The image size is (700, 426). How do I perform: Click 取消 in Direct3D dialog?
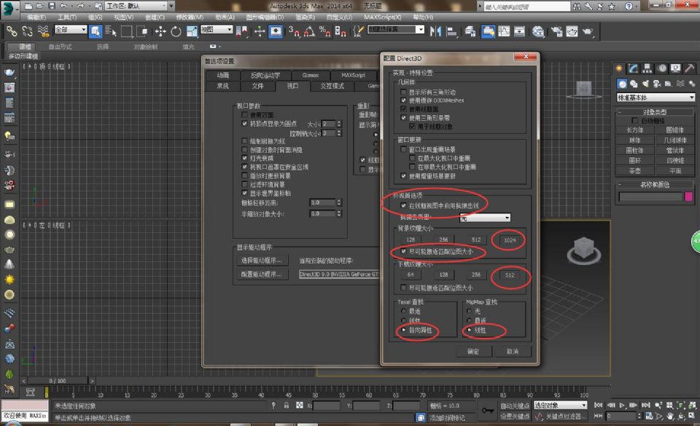pos(513,352)
